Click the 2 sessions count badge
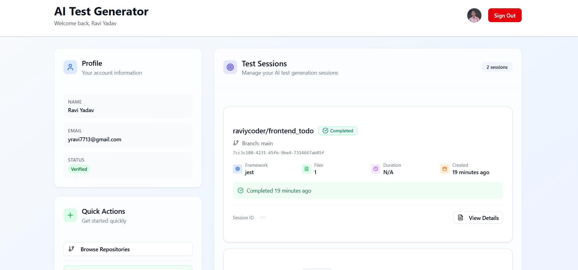578x270 pixels. [x=497, y=67]
